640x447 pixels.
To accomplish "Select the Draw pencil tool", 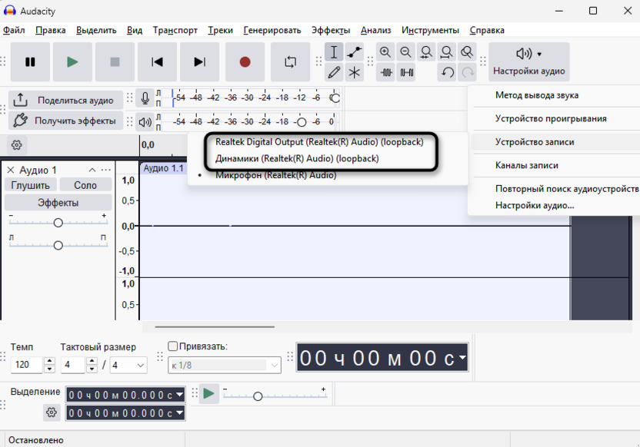I will [334, 72].
